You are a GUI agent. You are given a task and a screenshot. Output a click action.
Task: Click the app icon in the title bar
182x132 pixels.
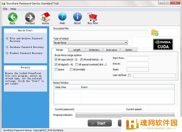coord(3,4)
